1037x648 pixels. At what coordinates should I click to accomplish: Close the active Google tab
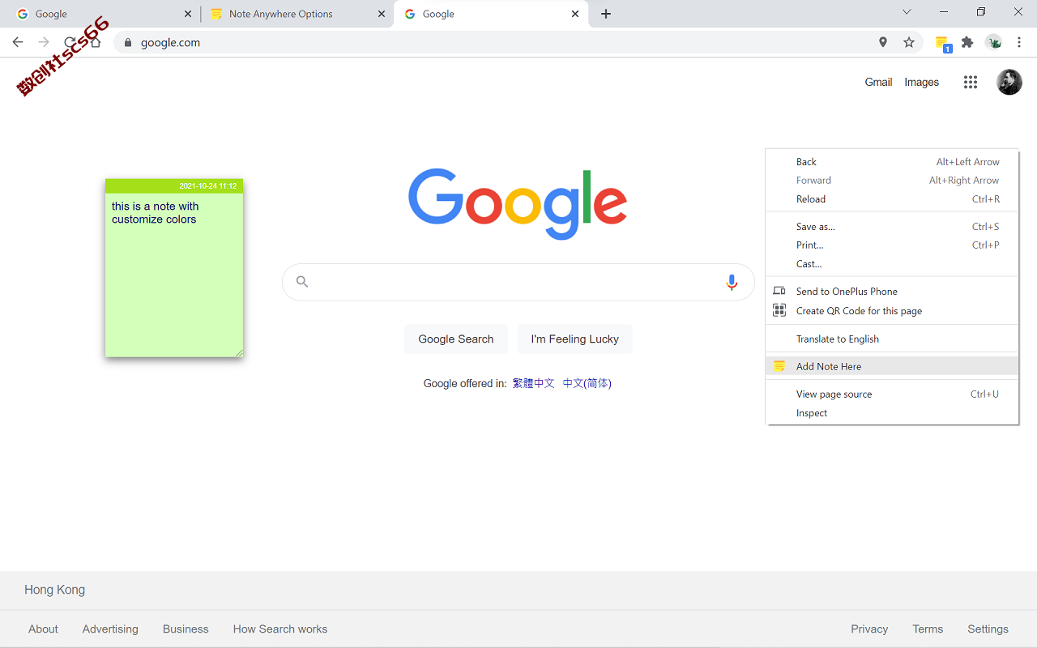[575, 14]
